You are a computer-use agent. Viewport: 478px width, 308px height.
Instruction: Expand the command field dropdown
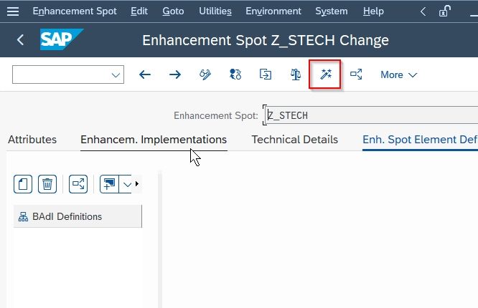(116, 75)
